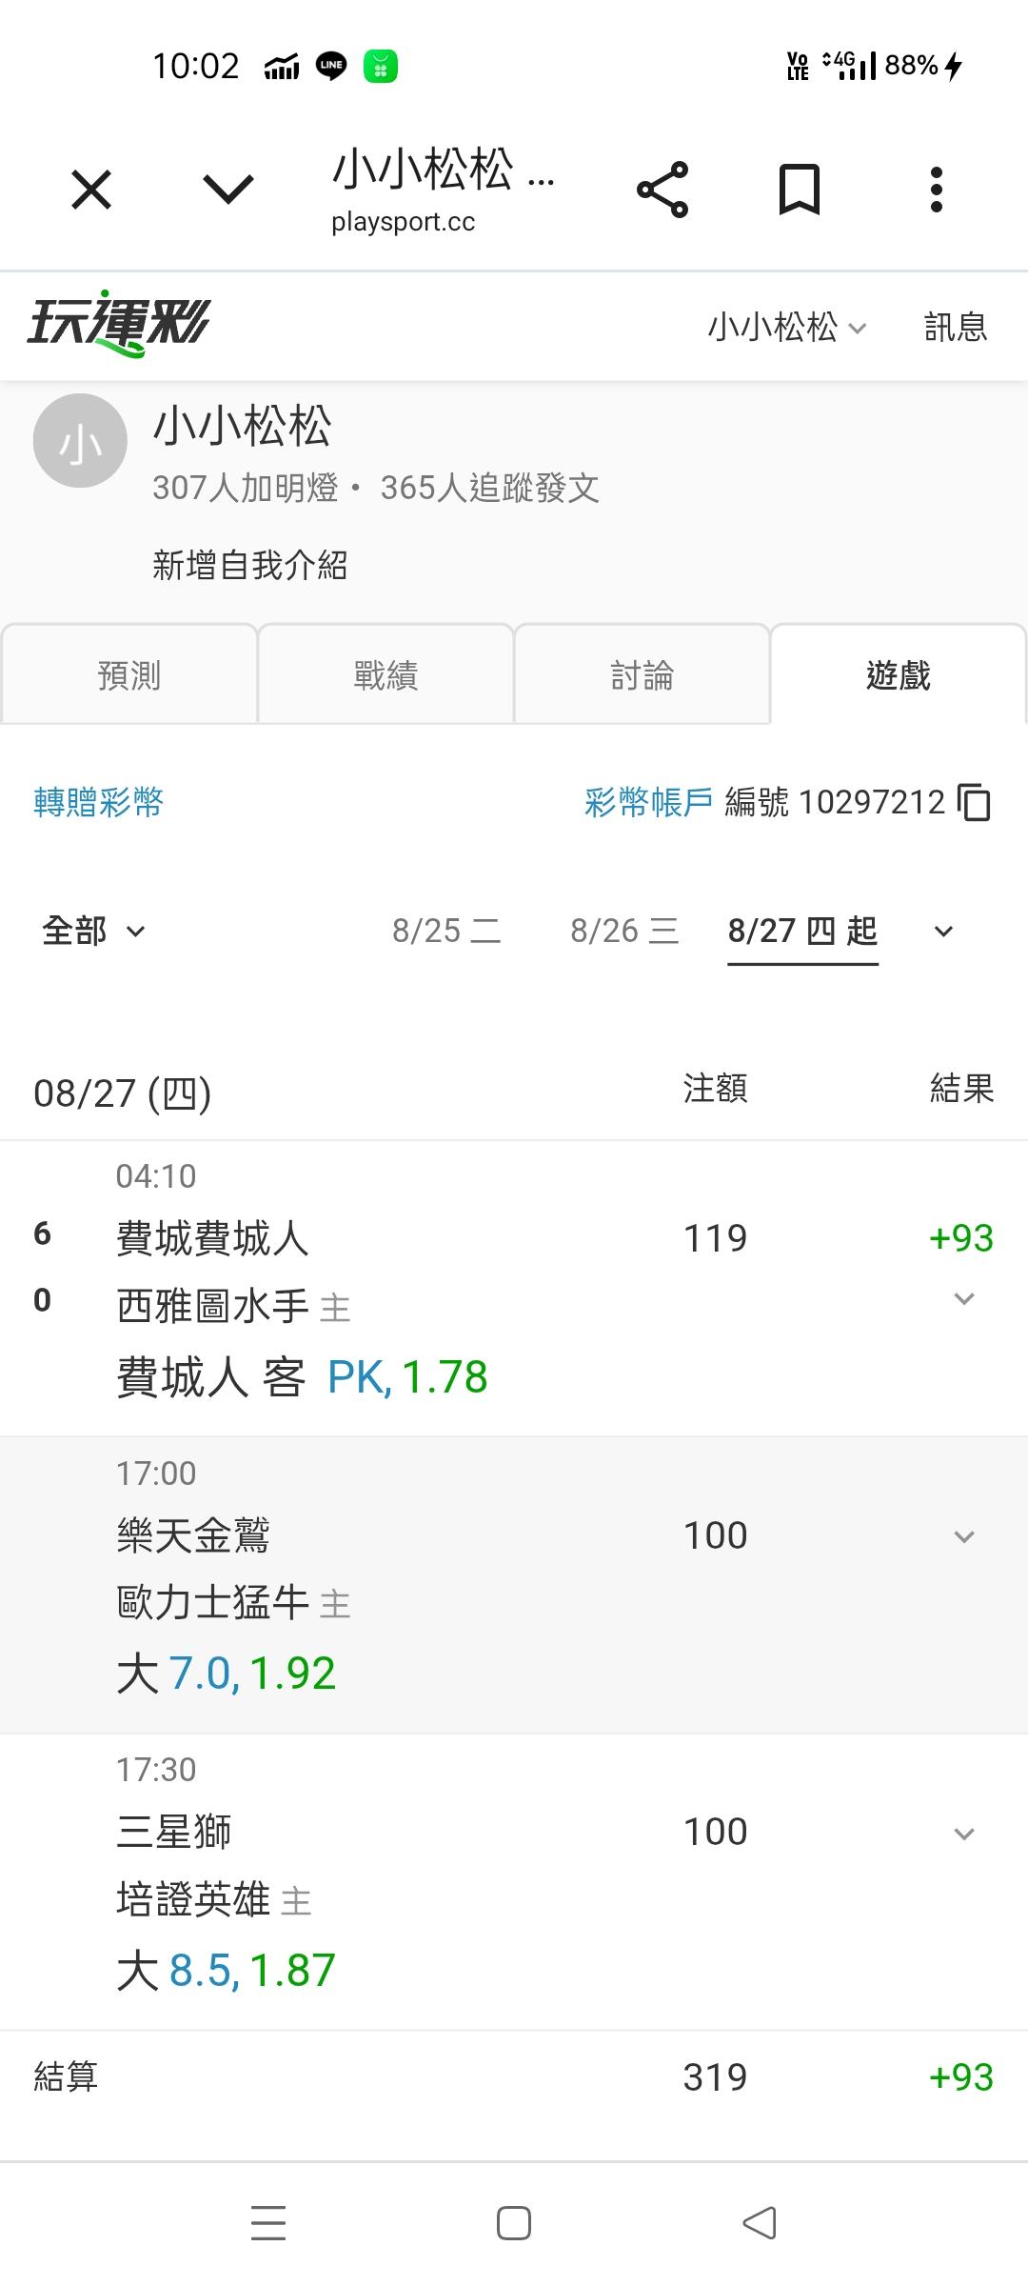Screen dimensions: 1028x2286
Task: Open Android recent apps button
Action: tap(268, 2223)
